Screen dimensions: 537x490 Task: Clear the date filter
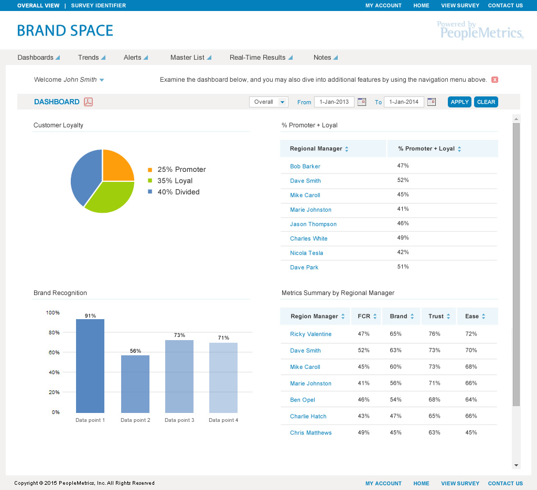coord(486,102)
